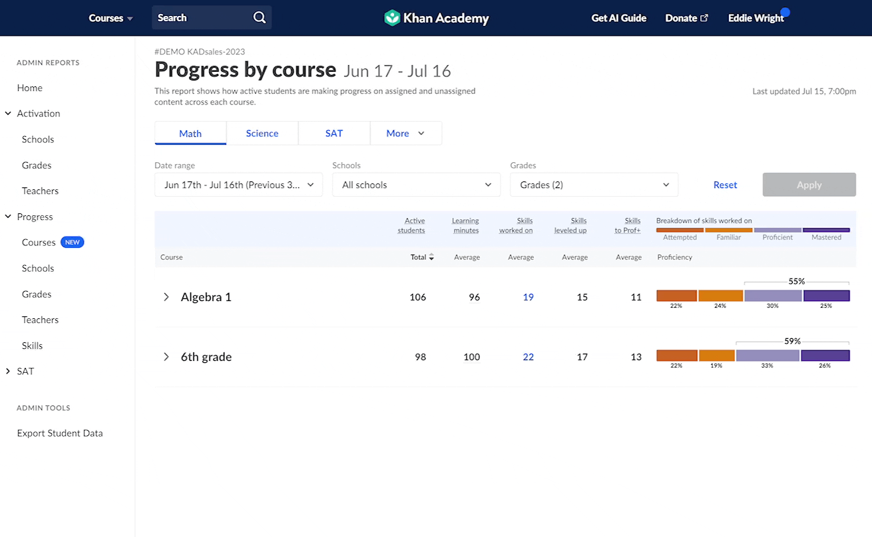The image size is (872, 537).
Task: Click the Donate link
Action: click(x=681, y=18)
